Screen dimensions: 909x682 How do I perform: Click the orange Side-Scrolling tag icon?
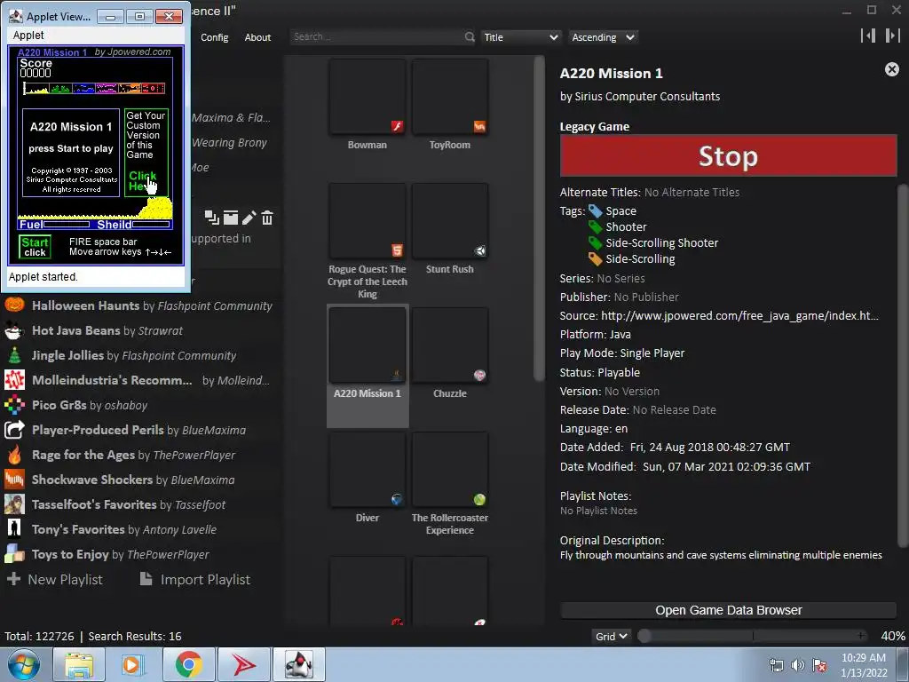pos(596,258)
